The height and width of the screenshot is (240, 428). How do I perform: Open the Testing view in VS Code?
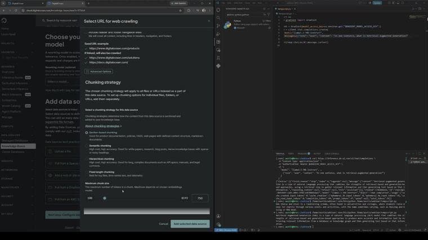(219, 58)
